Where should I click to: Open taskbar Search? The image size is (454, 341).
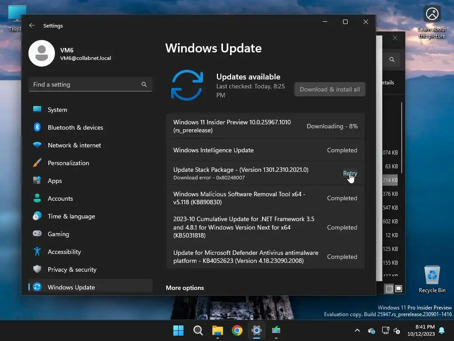(198, 330)
